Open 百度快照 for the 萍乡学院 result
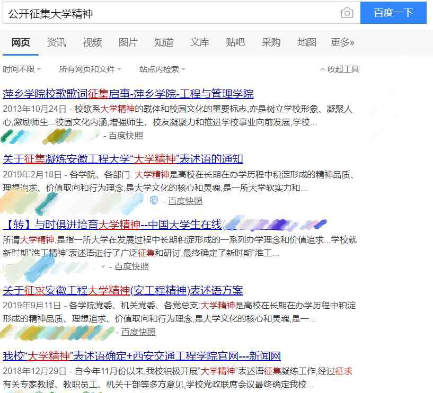Viewport: 433px width, 393px height. (126, 136)
